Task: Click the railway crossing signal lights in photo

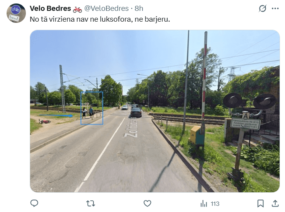Action: 249,101
